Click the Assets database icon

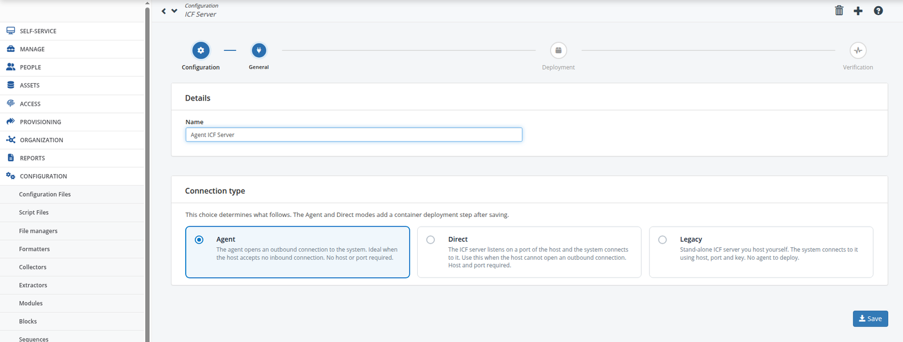coord(10,85)
